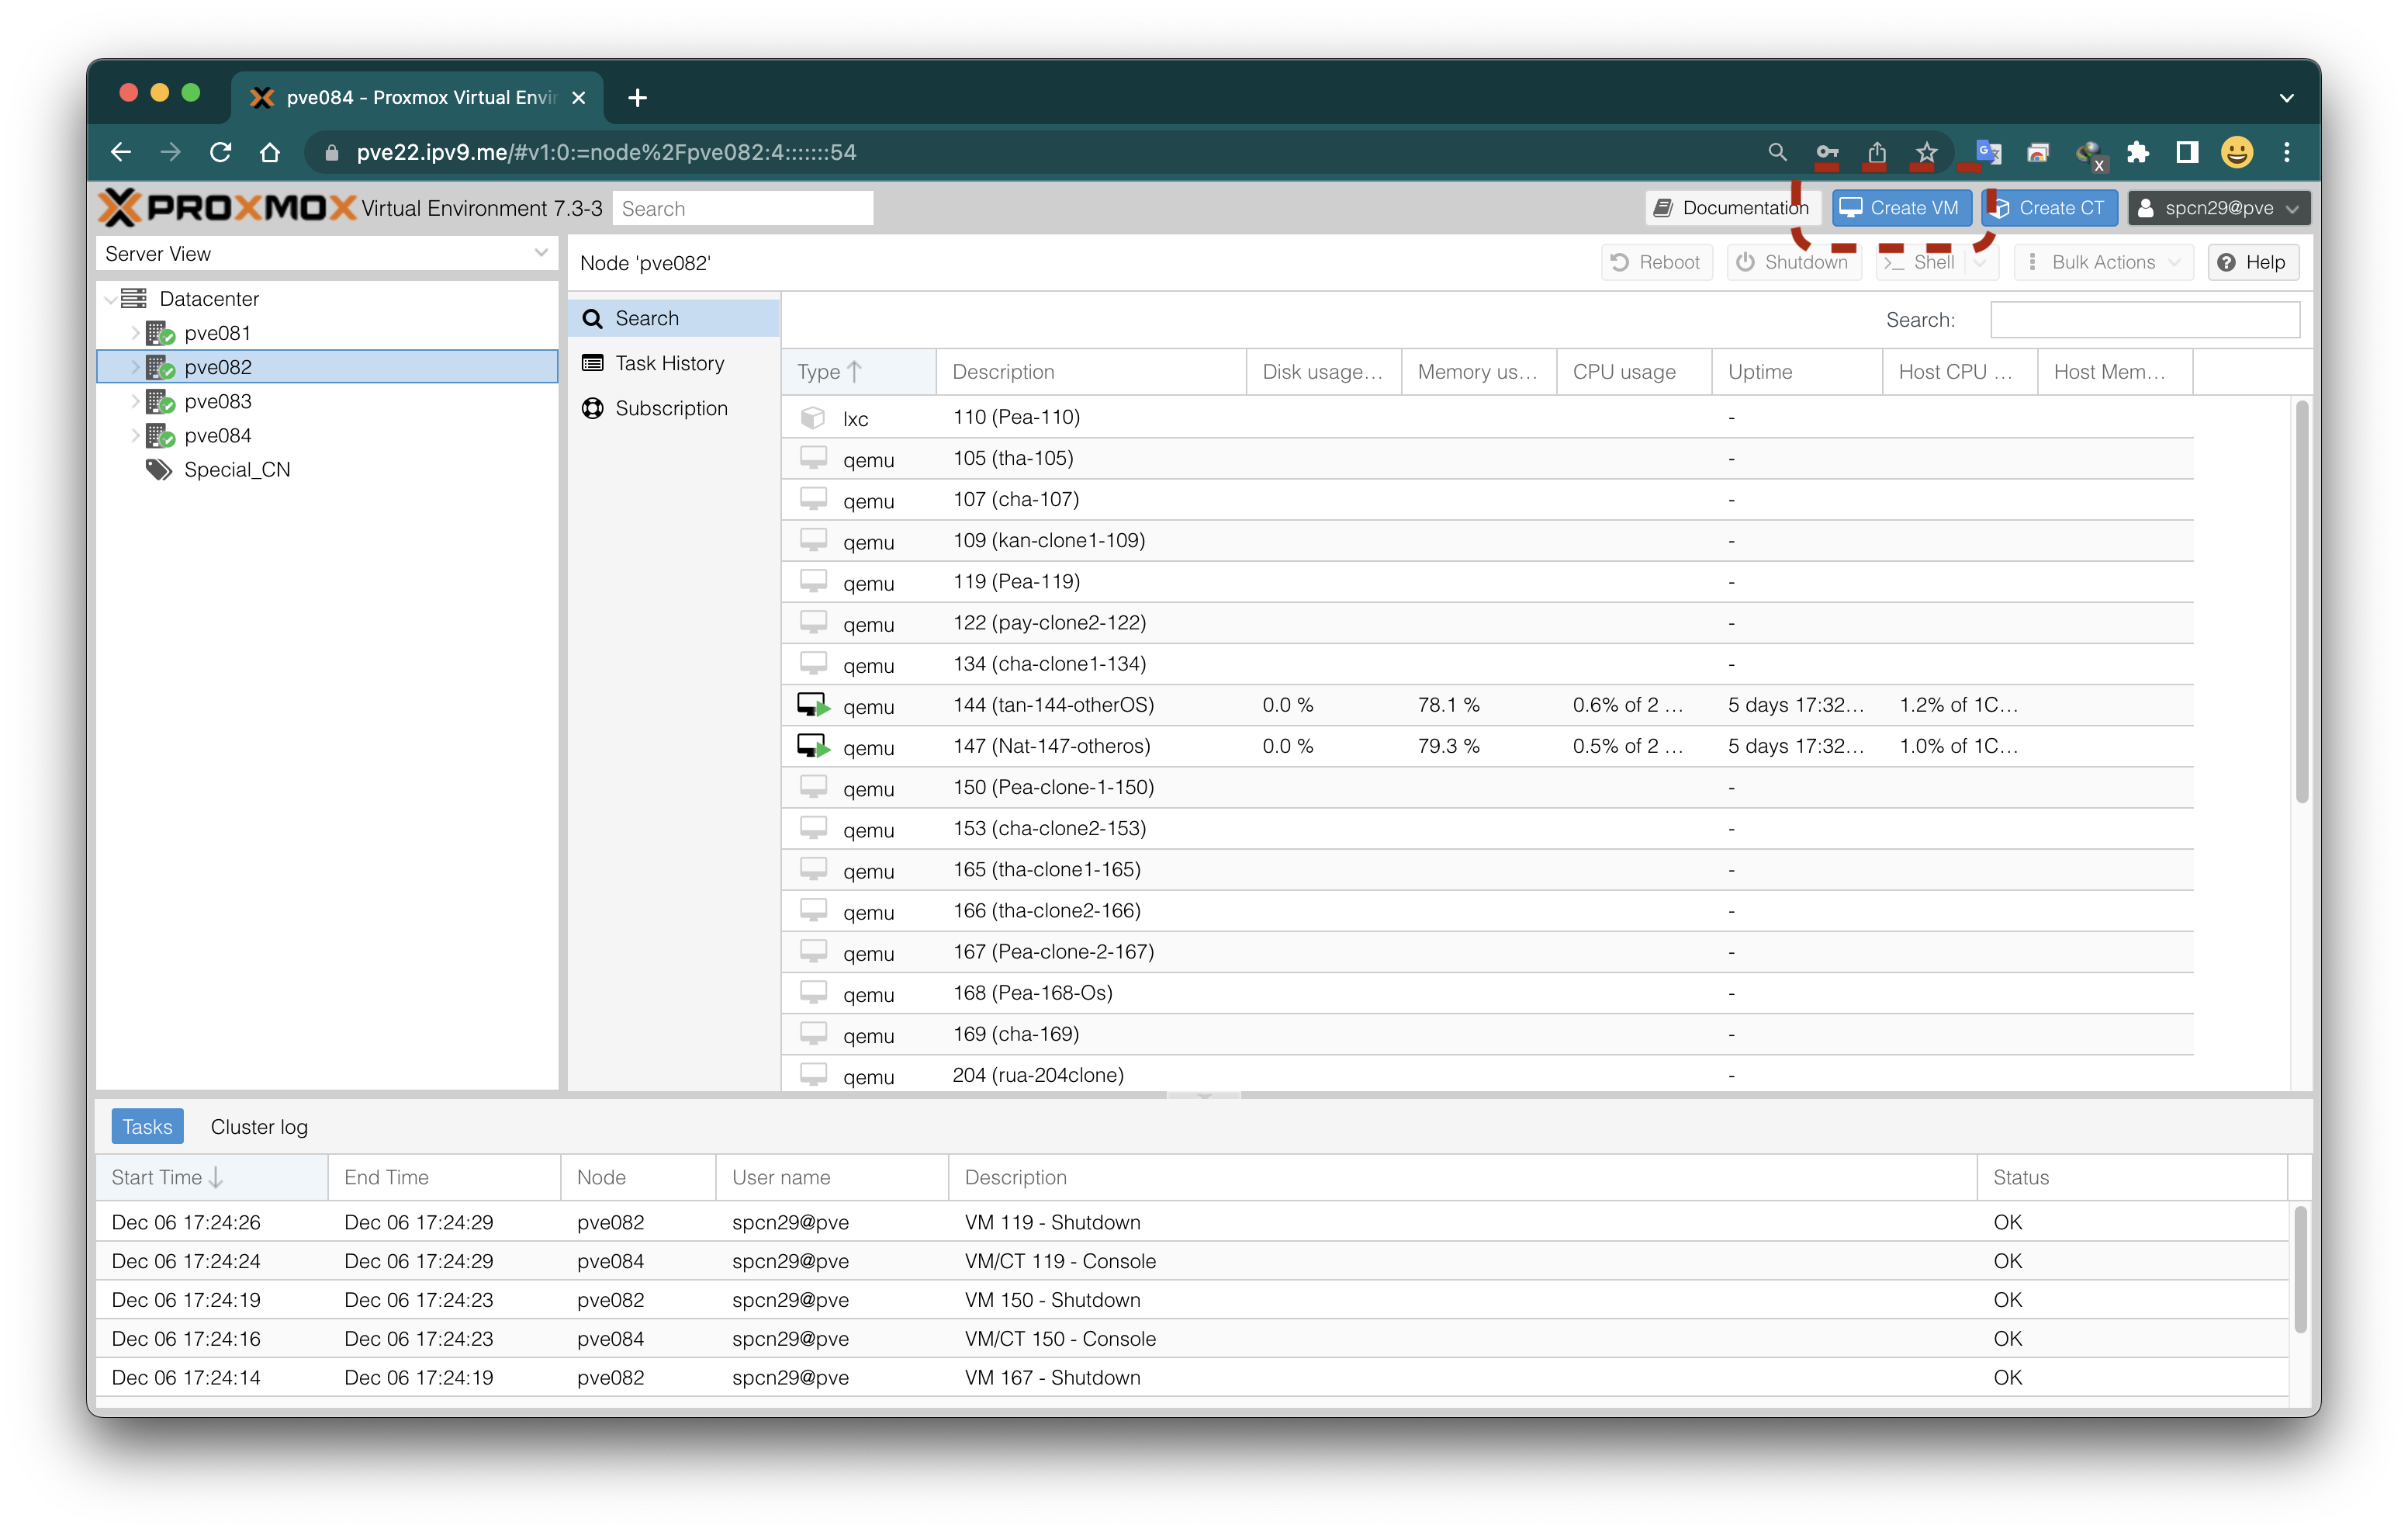Open the spcn29@pve user menu
Image resolution: width=2408 pixels, height=1532 pixels.
[x=2219, y=207]
